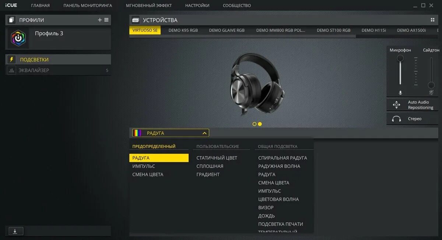The width and height of the screenshot is (442, 240).
Task: Adjust the Микрофон volume slider
Action: pyautogui.click(x=400, y=70)
